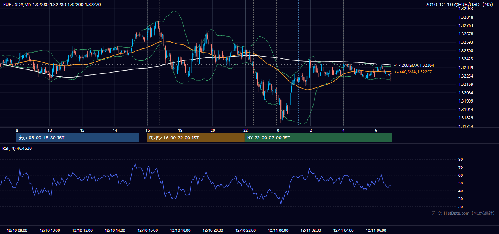Click price axis value 1.32339
This screenshot has width=499, height=234.
[x=466, y=67]
